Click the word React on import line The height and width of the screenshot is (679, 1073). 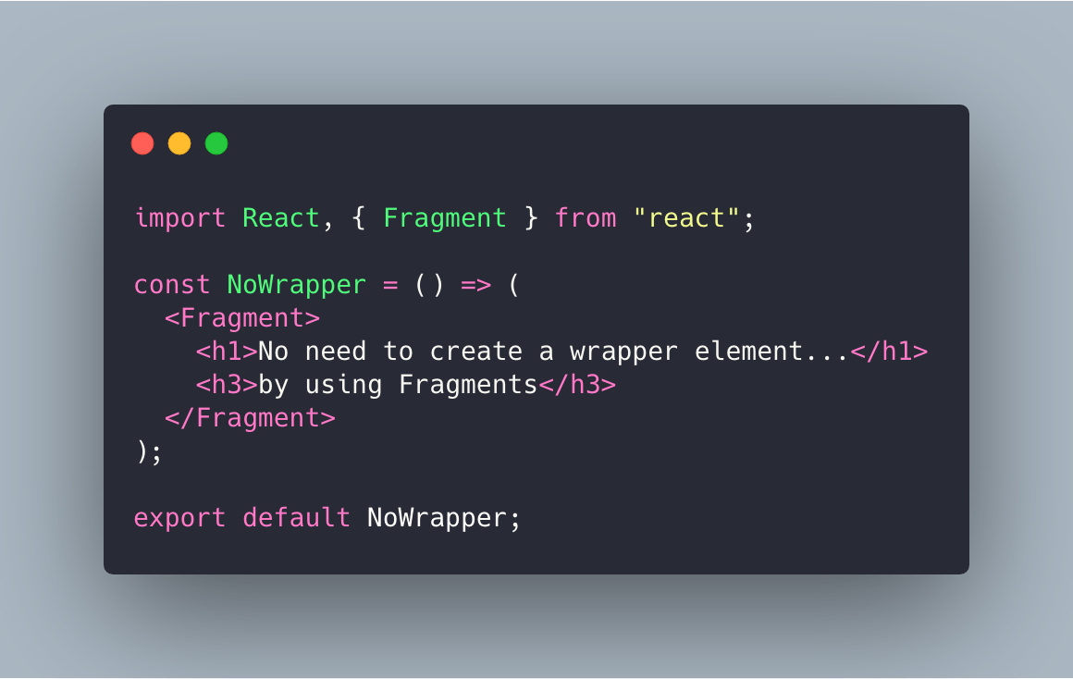coord(281,218)
